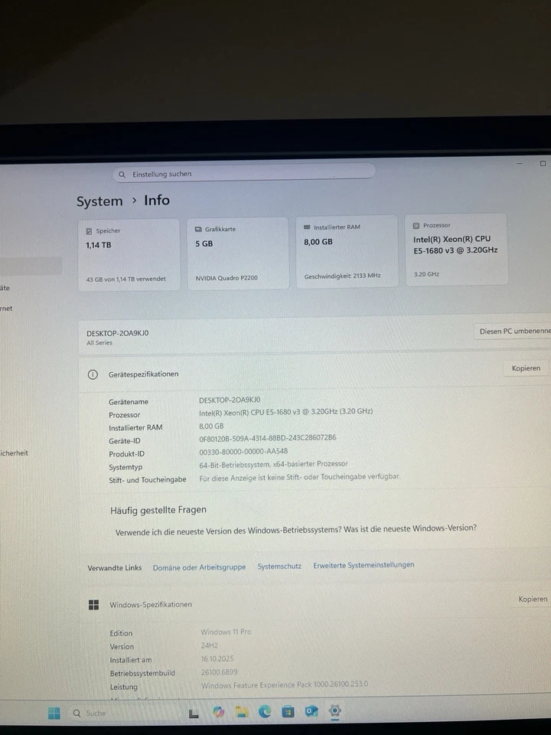
Task: Open the Systemschutz link
Action: pos(279,567)
